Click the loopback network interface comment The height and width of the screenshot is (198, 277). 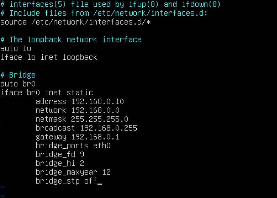[71, 40]
